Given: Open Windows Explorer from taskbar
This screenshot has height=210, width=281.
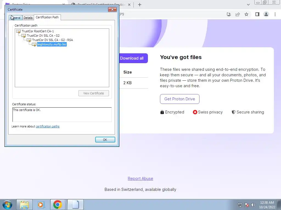Looking at the screenshot, I should click(x=24, y=205).
